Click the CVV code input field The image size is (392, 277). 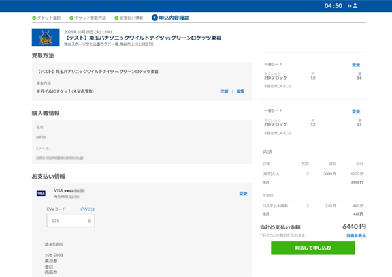pos(71,221)
